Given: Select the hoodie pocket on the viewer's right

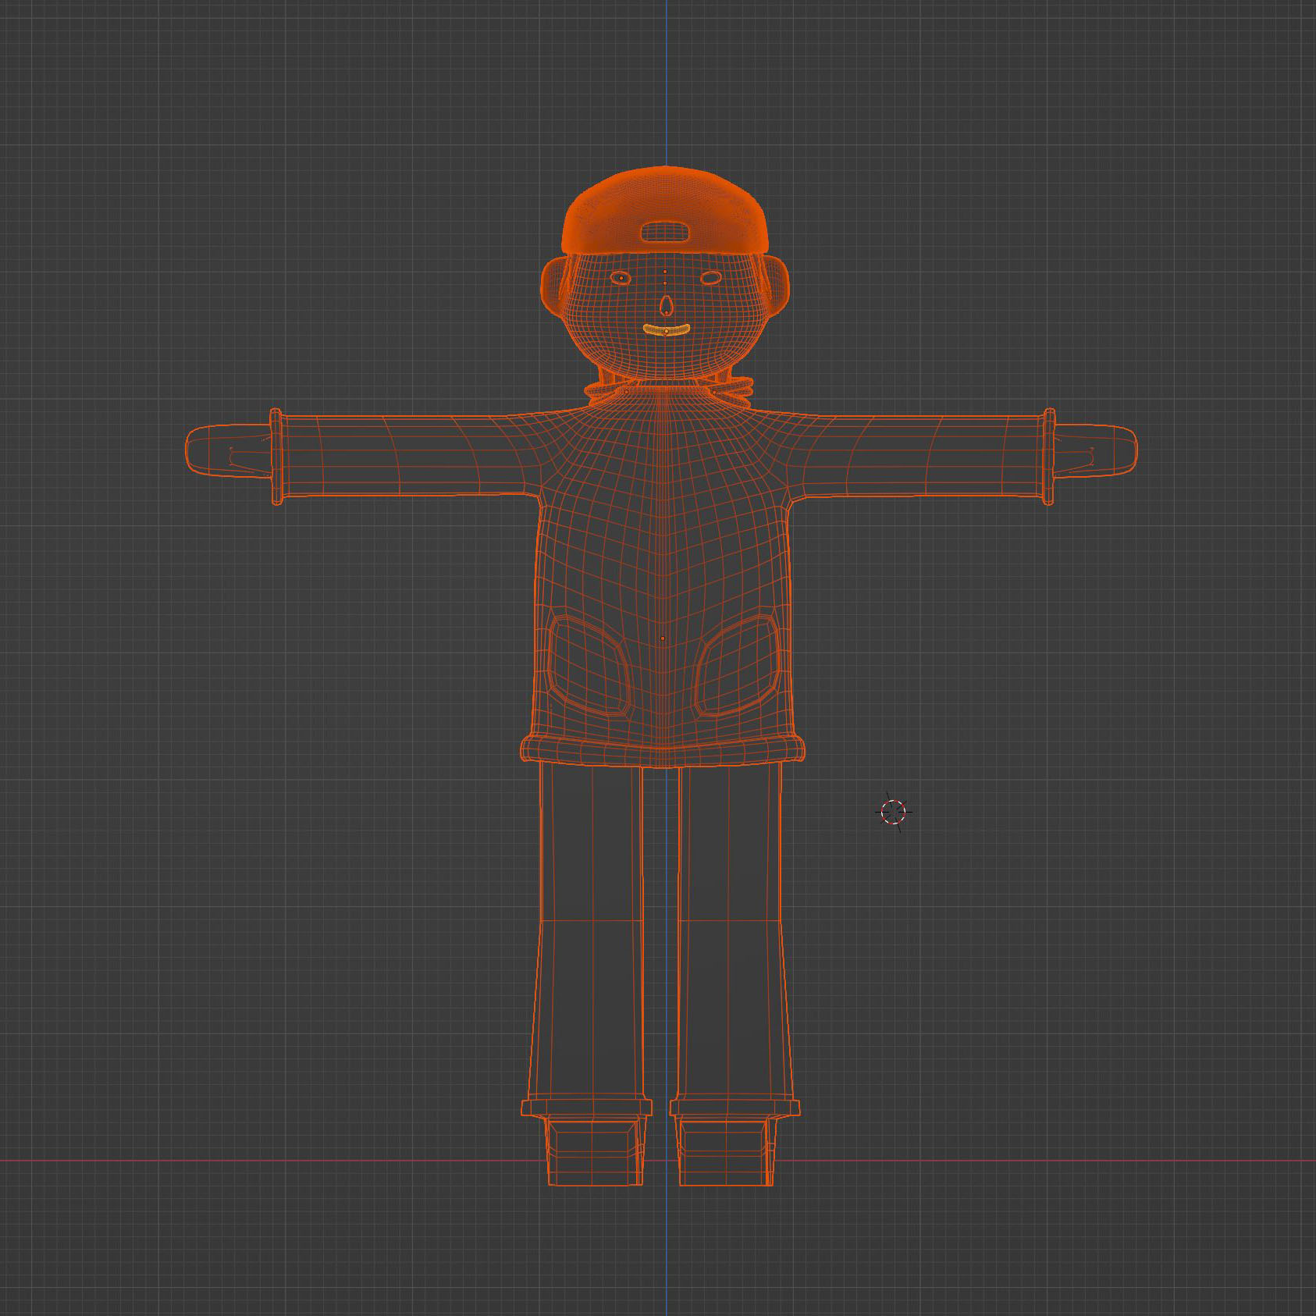Looking at the screenshot, I should 738,665.
